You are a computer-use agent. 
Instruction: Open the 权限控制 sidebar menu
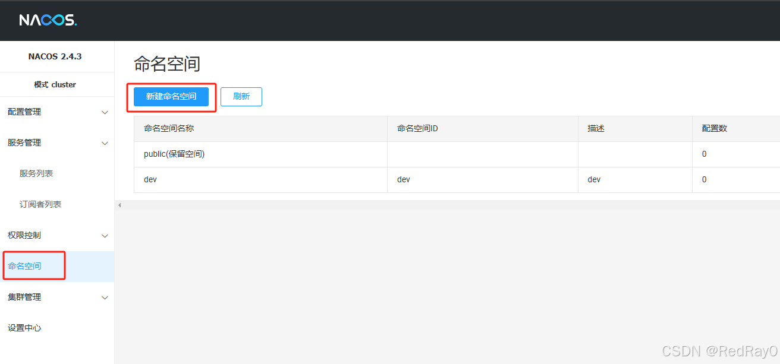pos(57,236)
